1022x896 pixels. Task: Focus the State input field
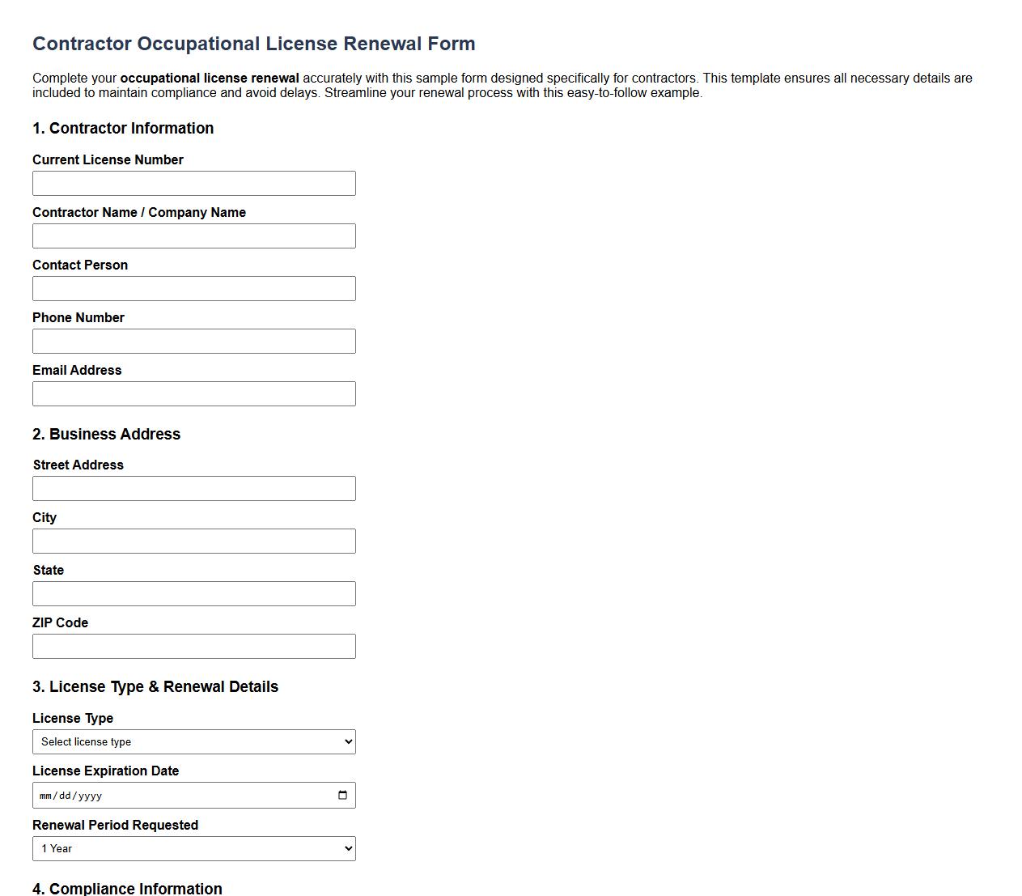pos(194,593)
